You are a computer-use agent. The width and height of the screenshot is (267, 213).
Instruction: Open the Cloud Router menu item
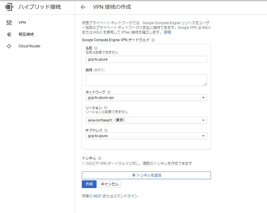point(29,46)
